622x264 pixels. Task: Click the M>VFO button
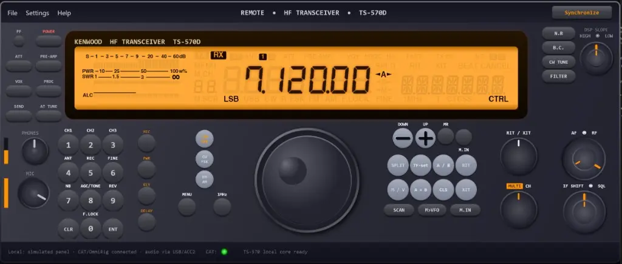[432, 210]
